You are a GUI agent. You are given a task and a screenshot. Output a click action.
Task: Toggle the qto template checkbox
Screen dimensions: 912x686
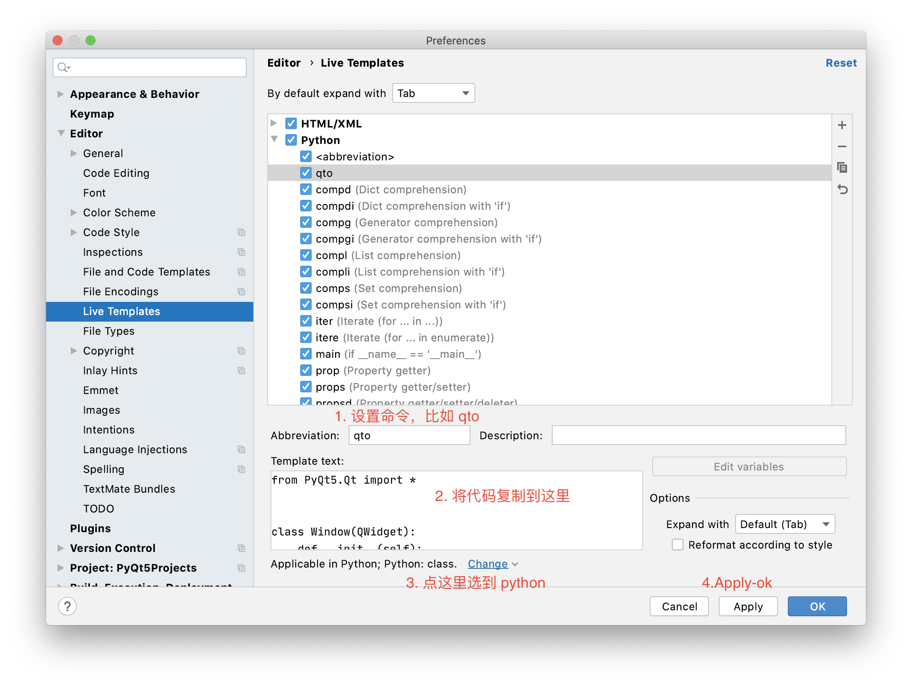306,173
